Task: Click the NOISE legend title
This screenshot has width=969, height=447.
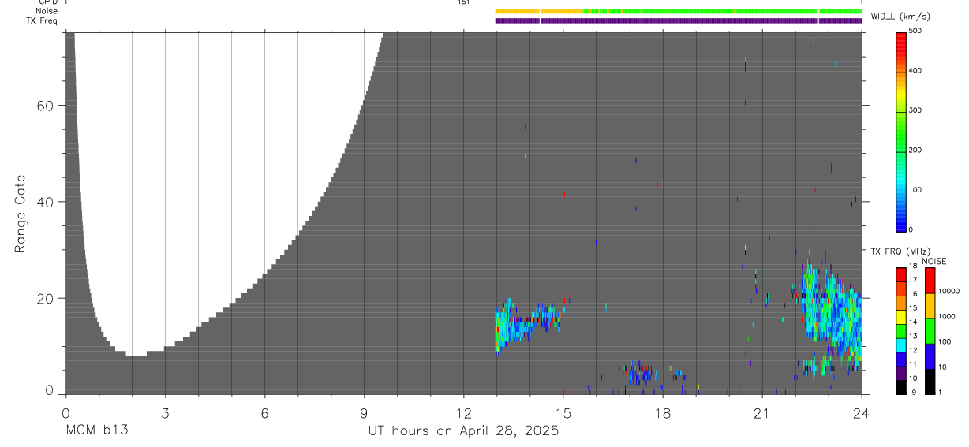Action: (933, 261)
